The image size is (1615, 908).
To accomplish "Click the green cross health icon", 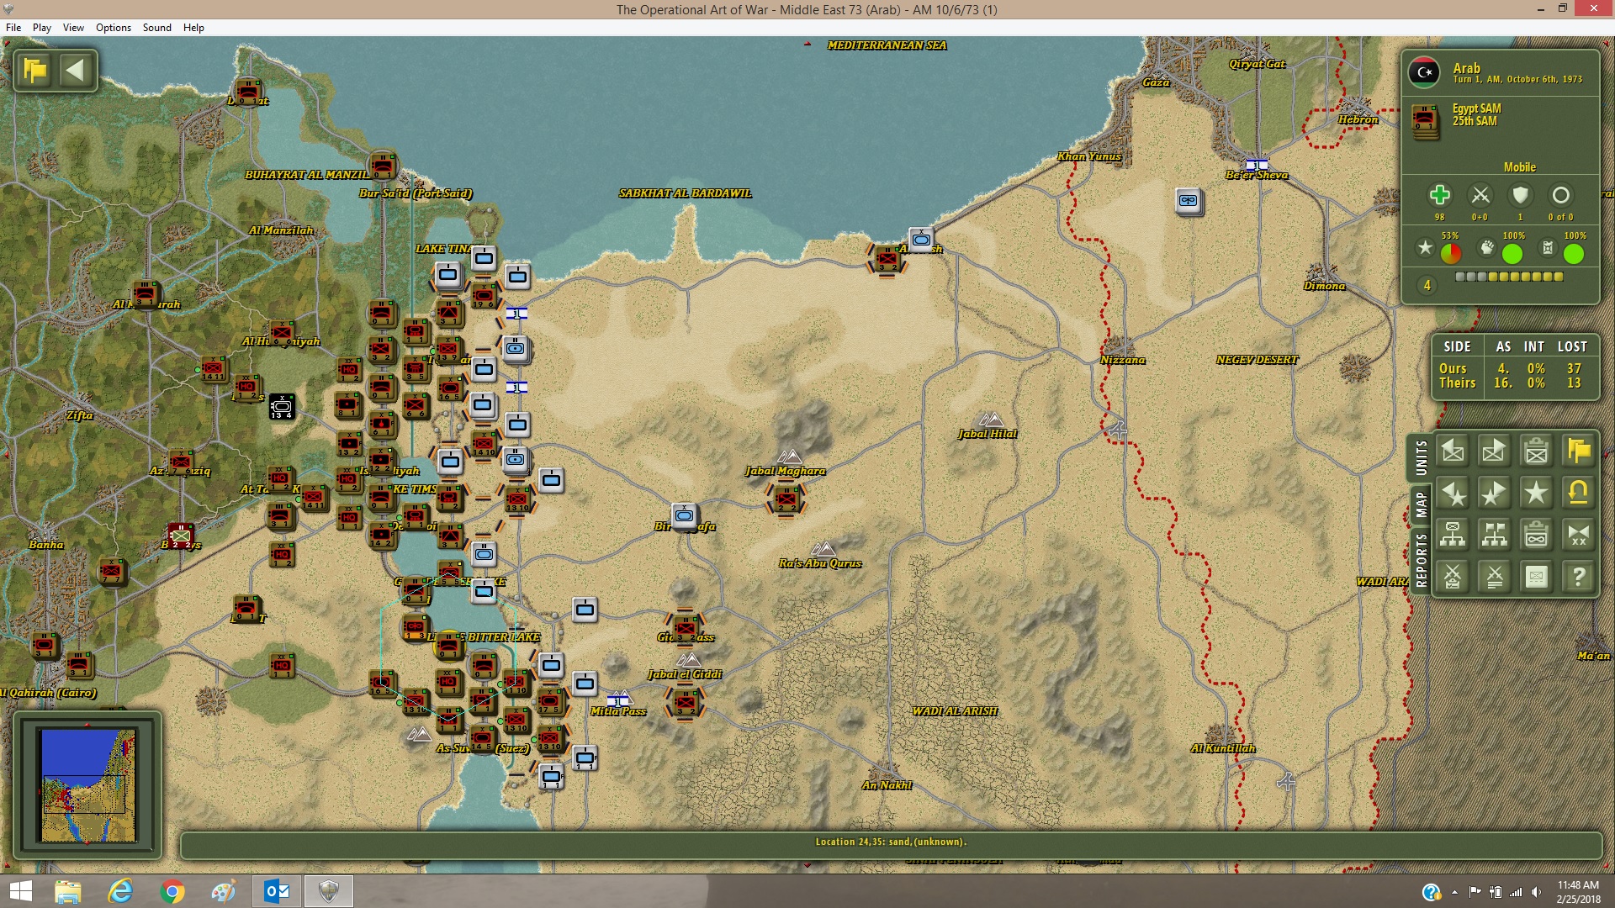I will point(1439,195).
